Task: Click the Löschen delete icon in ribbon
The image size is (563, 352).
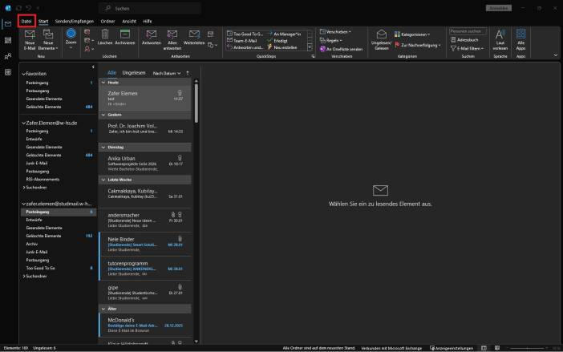Action: [105, 37]
